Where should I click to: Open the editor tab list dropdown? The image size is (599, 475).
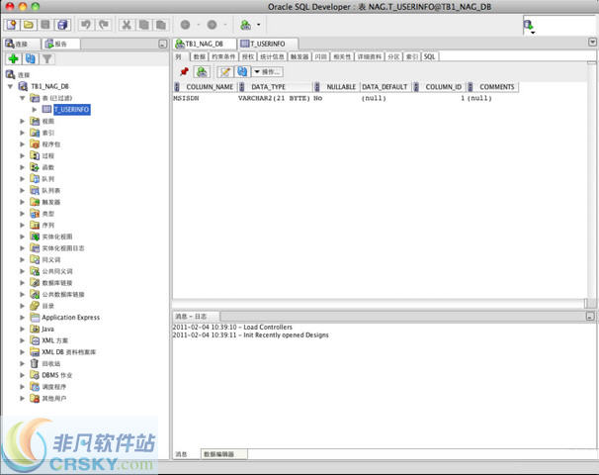point(592,42)
